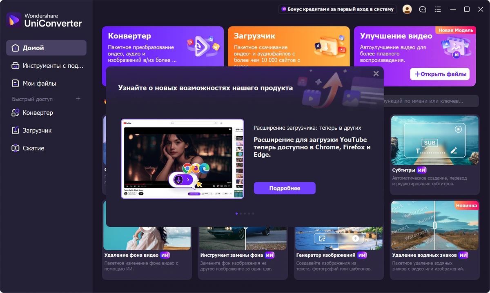The image size is (490, 293).
Task: Open the Субтитры tool thumbnail
Action: tap(434, 140)
